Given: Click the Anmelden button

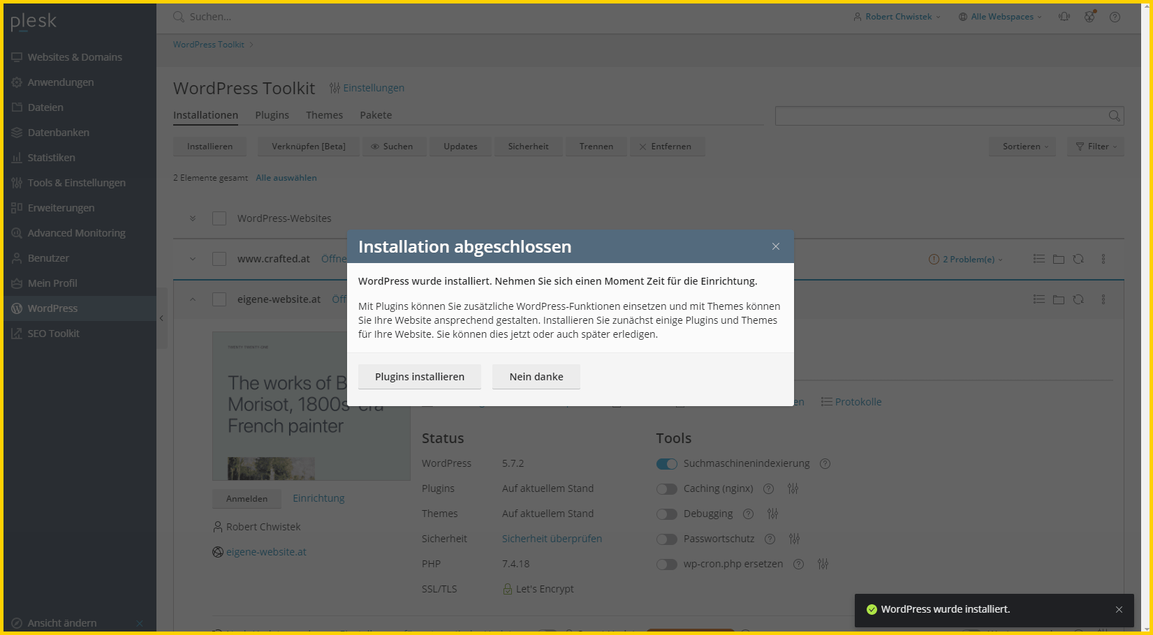Looking at the screenshot, I should [x=247, y=499].
